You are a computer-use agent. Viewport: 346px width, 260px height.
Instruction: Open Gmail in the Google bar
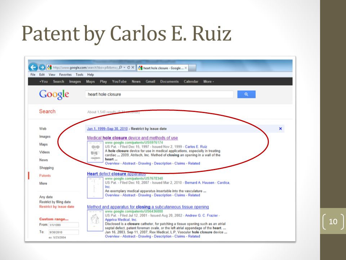(x=150, y=81)
